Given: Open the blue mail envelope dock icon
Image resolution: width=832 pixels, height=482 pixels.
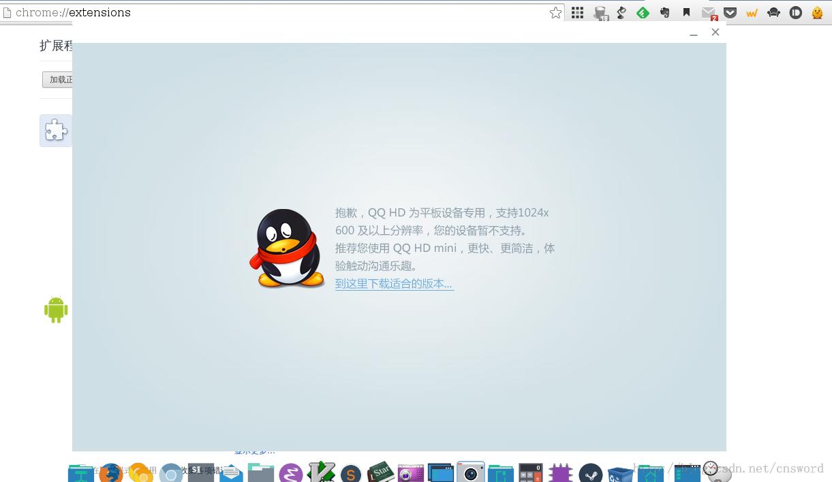Looking at the screenshot, I should 231,472.
